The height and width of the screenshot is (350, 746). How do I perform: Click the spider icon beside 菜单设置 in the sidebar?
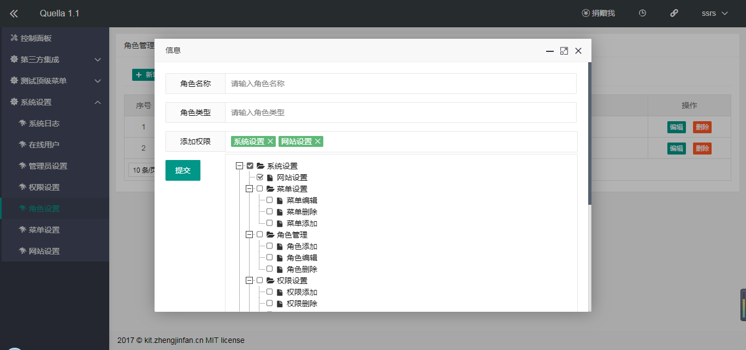pos(22,230)
